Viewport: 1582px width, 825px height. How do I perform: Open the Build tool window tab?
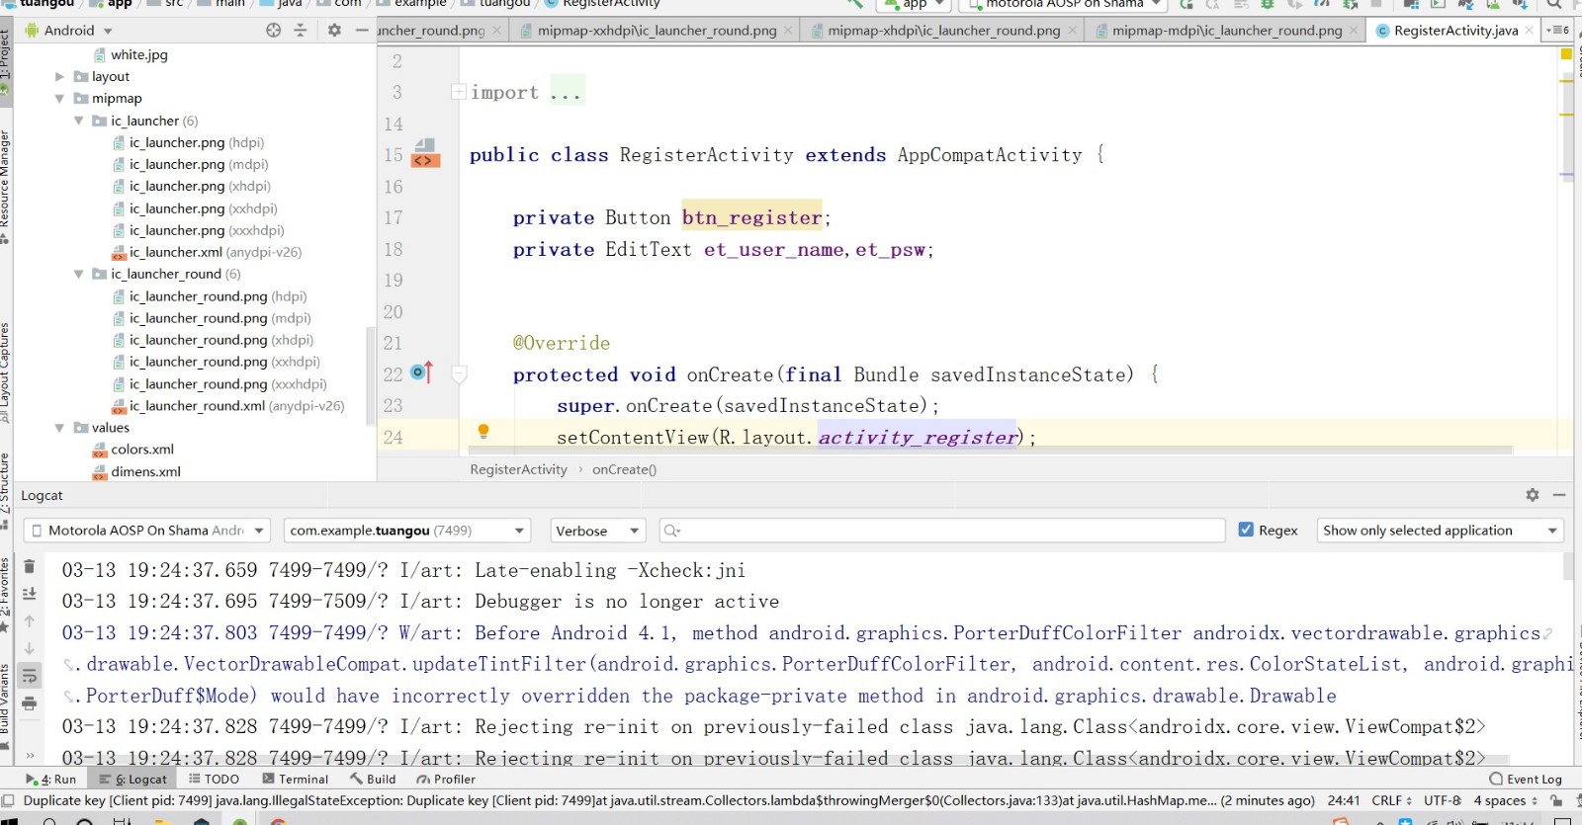click(373, 779)
